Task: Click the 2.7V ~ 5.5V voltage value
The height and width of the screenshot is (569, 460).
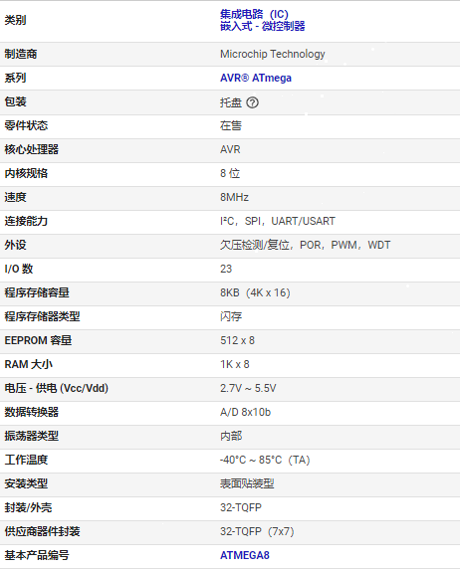Action: [248, 388]
